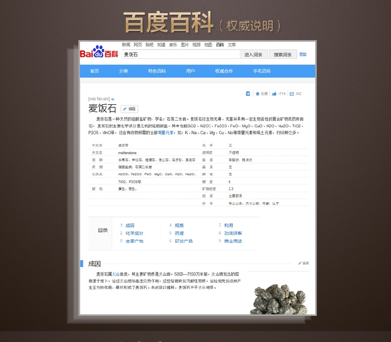This screenshot has height=342, width=391.
Task: Edit the 成因 section via pencil icon
Action: (303, 263)
